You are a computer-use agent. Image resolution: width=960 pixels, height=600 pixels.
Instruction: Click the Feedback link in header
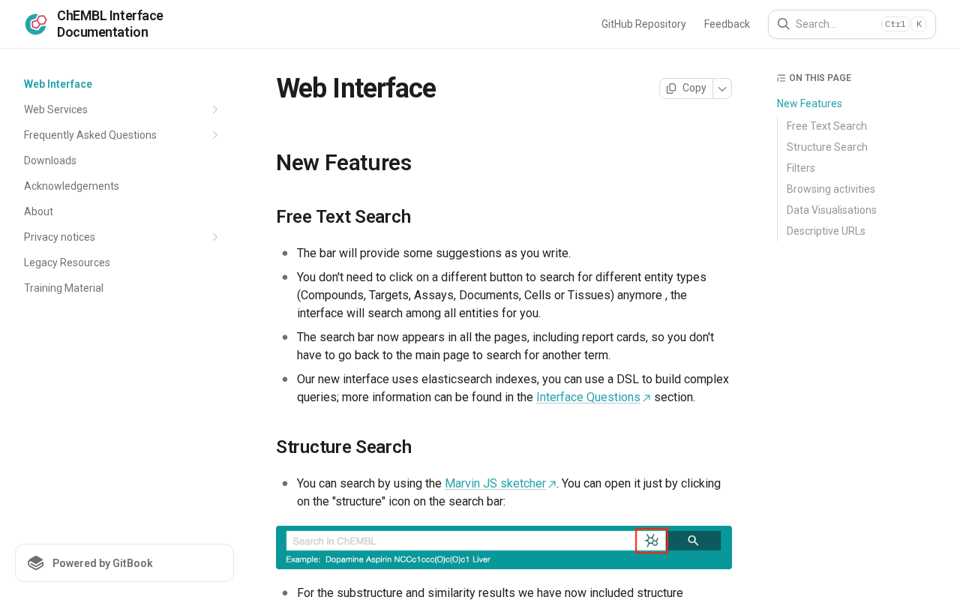pos(727,24)
